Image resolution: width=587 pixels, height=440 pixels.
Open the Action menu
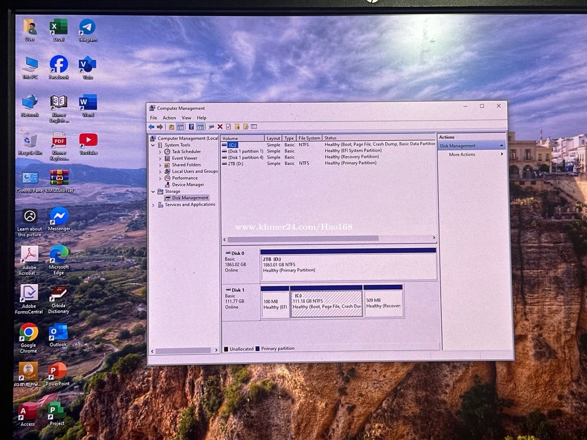(169, 118)
